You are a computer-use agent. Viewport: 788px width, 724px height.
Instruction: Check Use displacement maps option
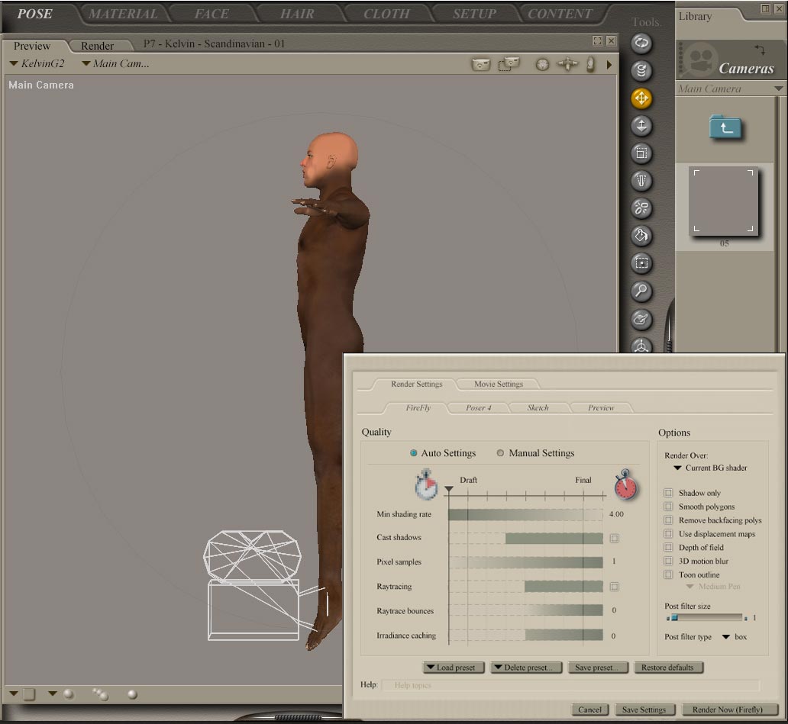pyautogui.click(x=669, y=534)
